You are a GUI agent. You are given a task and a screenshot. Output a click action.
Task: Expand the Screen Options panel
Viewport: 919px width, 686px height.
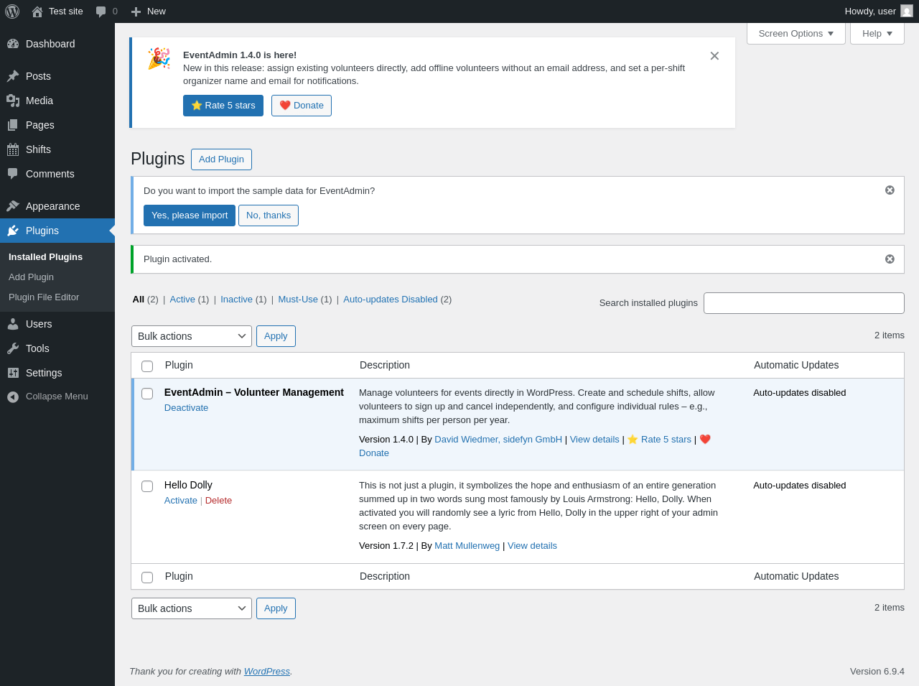(796, 34)
